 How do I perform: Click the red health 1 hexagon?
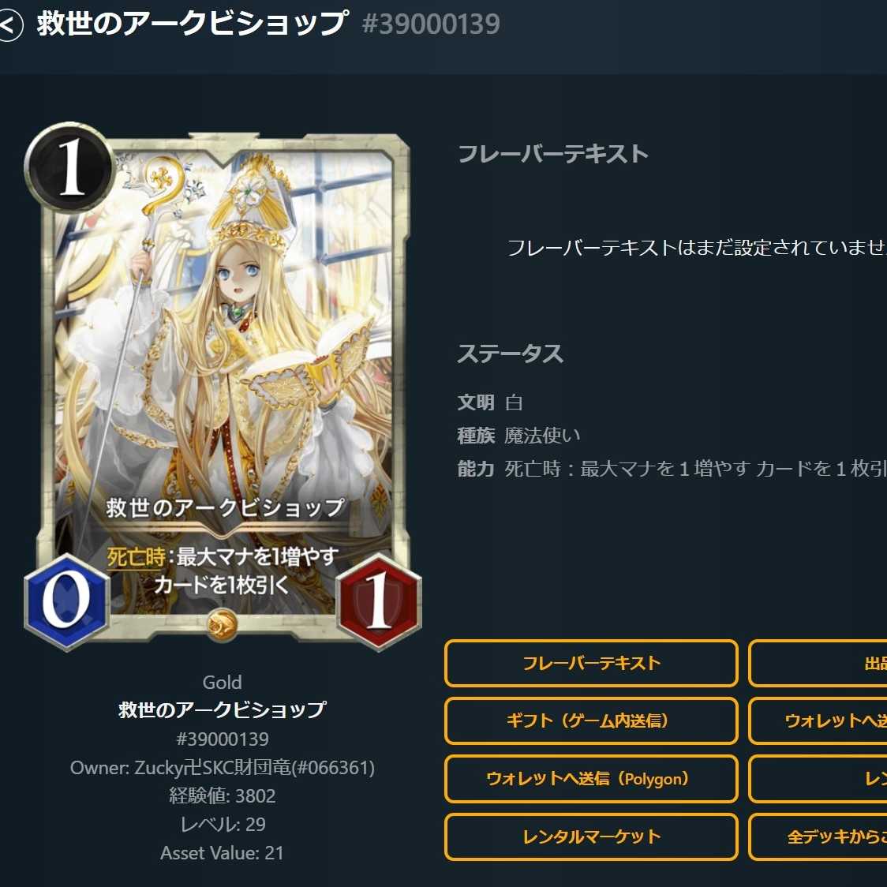(x=379, y=601)
